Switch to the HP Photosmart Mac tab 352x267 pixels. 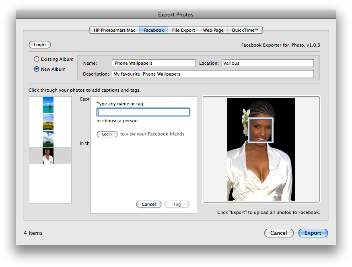114,30
